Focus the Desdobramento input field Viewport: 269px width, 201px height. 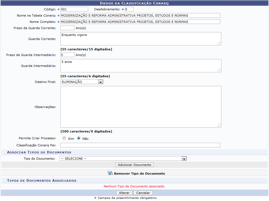click(x=129, y=9)
